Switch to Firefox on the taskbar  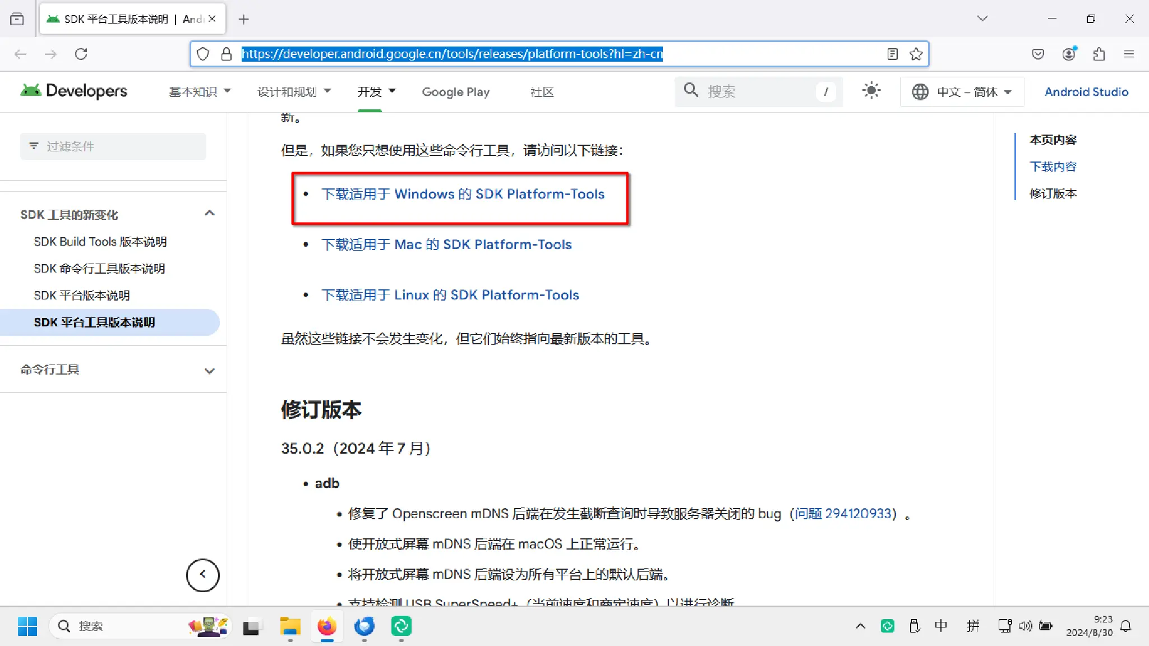tap(327, 626)
